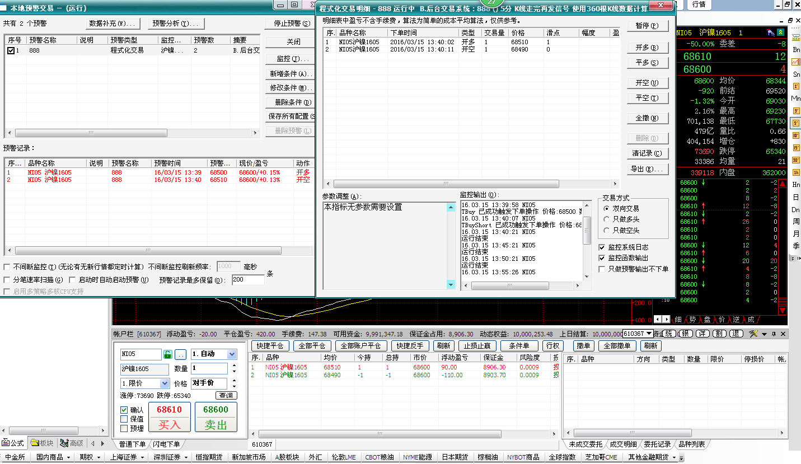The height and width of the screenshot is (464, 801).
Task: Select 只做空头 radio option
Action: 607,230
